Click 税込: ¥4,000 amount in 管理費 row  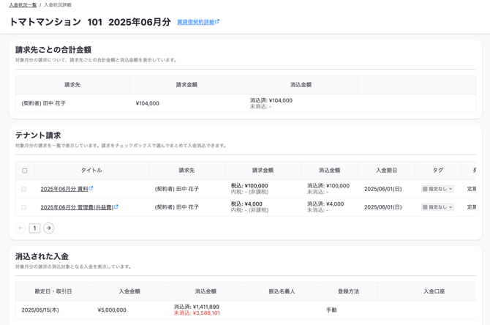coord(246,204)
